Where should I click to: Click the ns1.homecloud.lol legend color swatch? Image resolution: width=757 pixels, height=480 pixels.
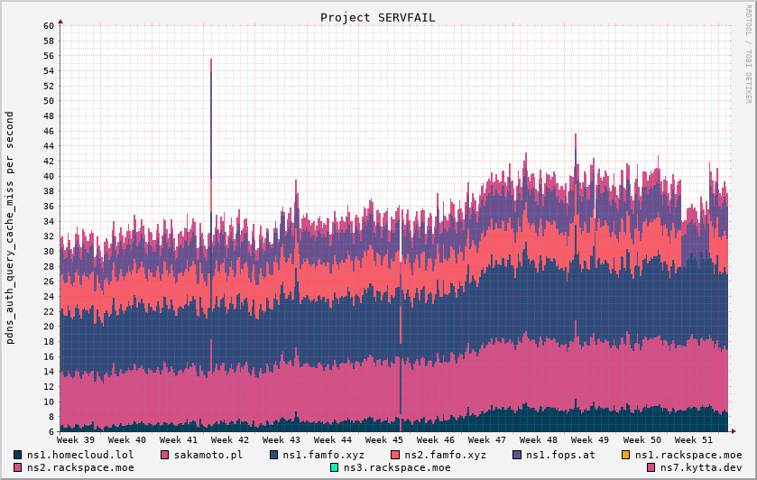coord(18,455)
